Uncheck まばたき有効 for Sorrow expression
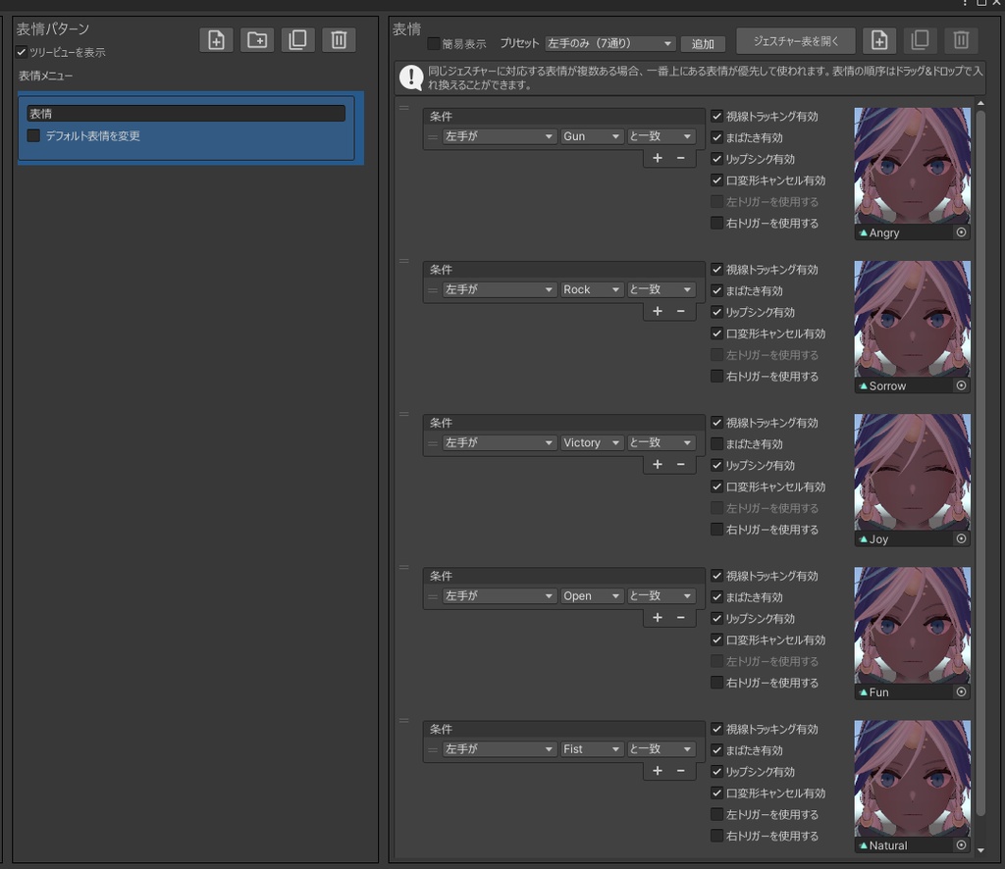Screen dimensions: 1005x869 tap(716, 290)
